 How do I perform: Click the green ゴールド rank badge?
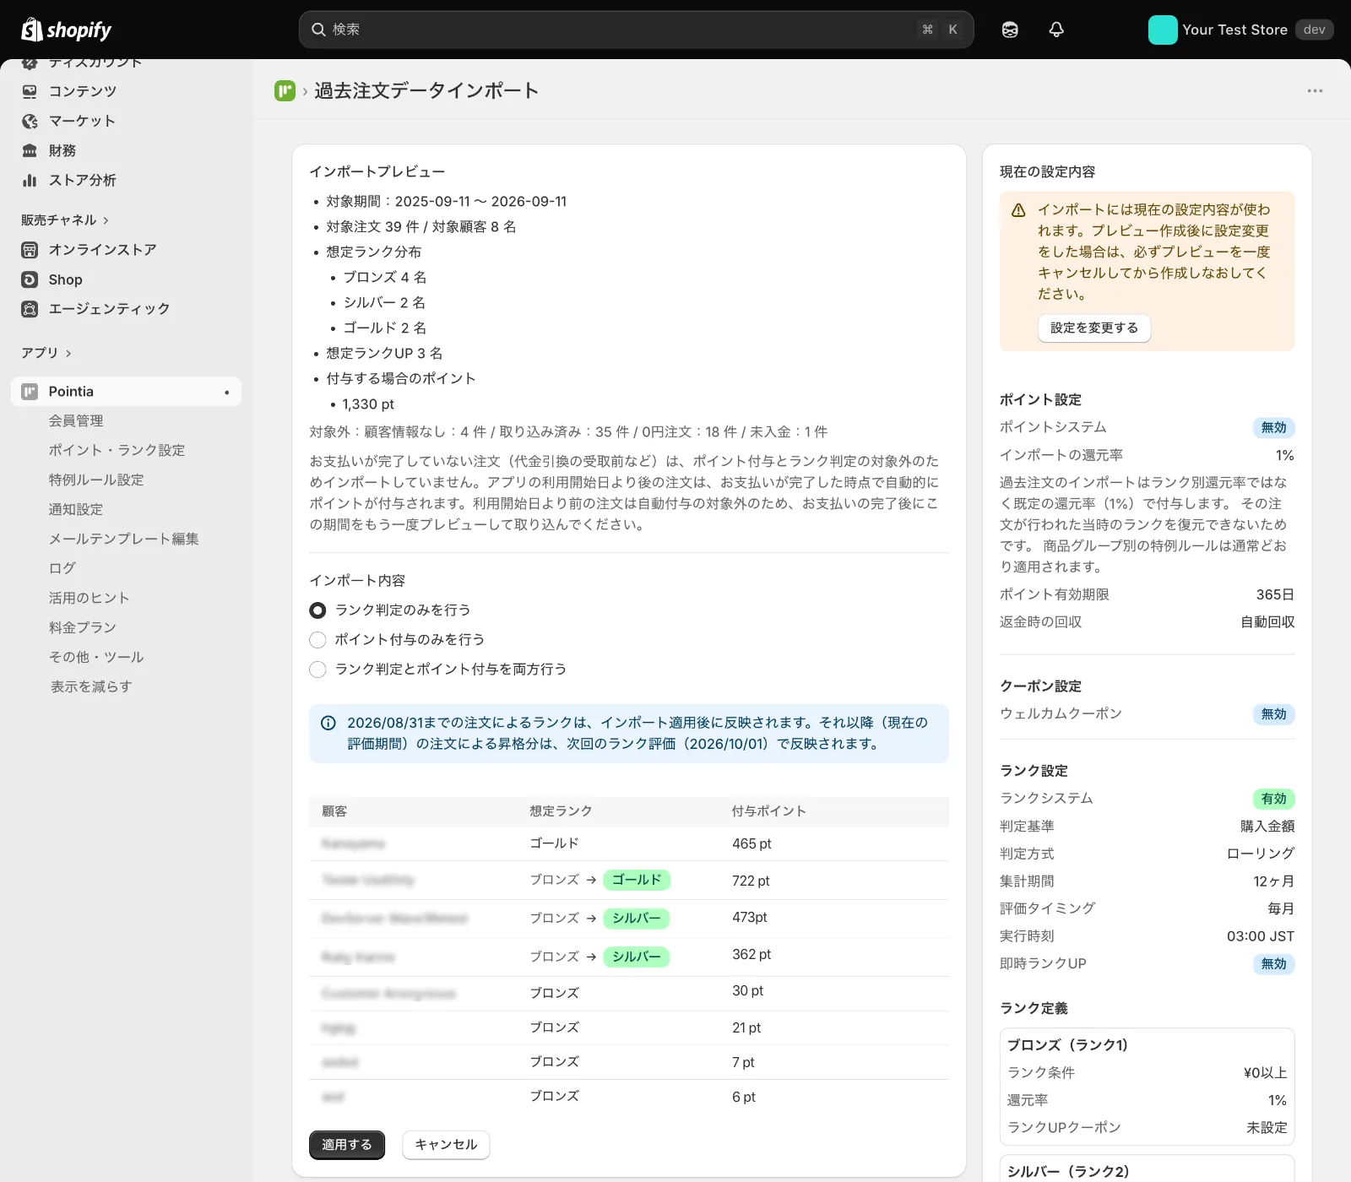[637, 880]
